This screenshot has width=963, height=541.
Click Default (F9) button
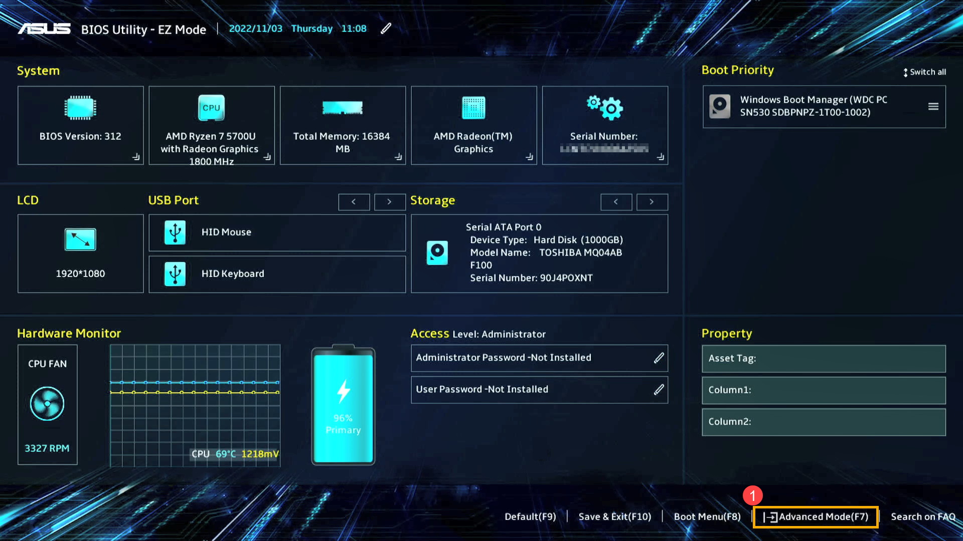tap(530, 517)
